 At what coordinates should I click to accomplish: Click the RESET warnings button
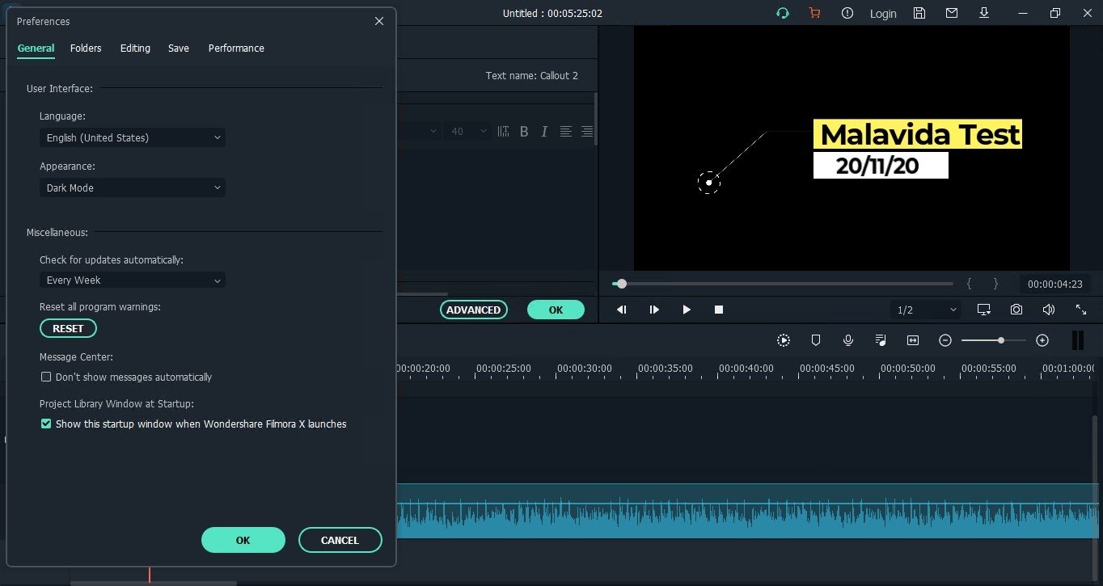[68, 328]
